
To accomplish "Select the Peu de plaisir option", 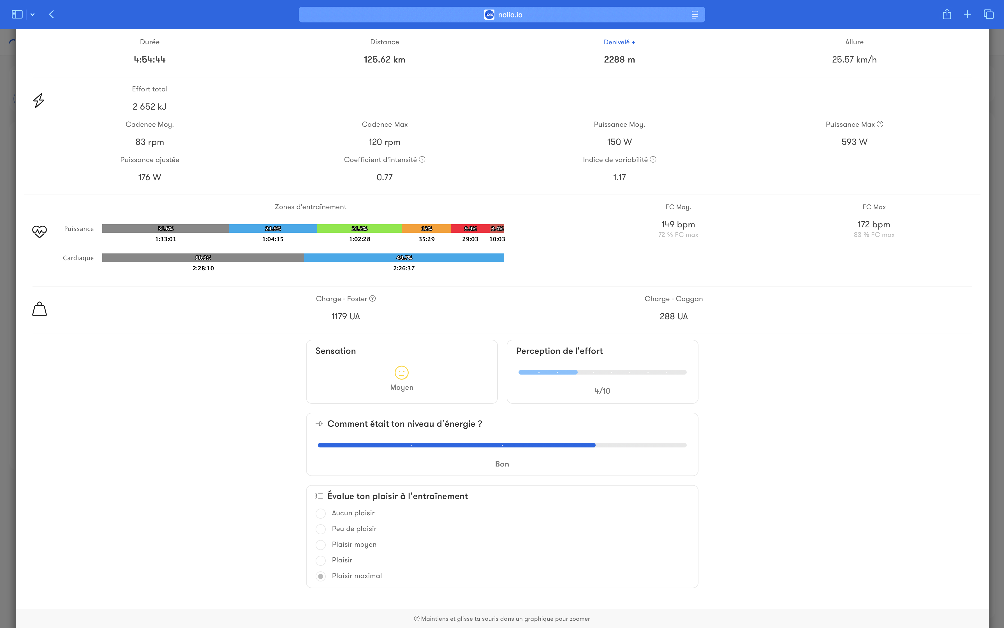I will tap(321, 529).
